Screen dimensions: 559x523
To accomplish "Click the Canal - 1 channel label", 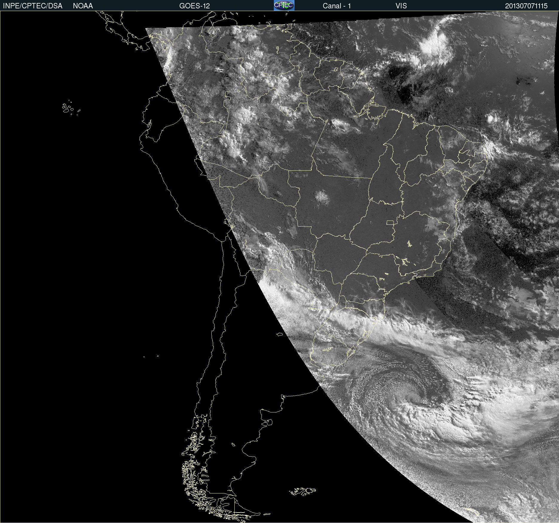I will [x=337, y=6].
